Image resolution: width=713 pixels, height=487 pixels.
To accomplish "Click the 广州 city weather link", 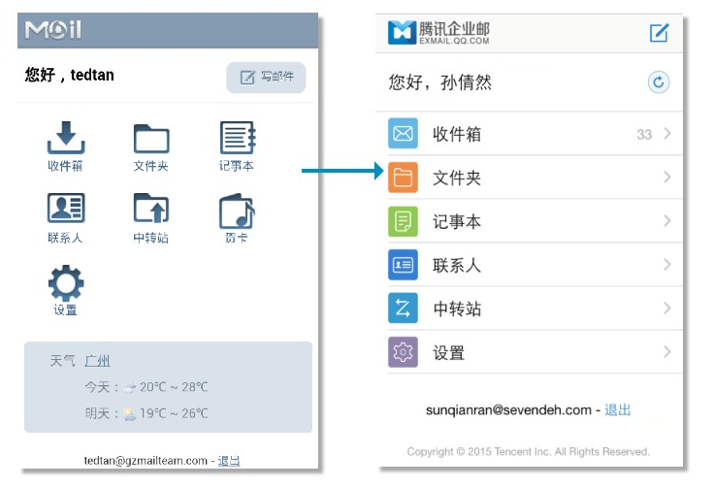I will tap(97, 361).
